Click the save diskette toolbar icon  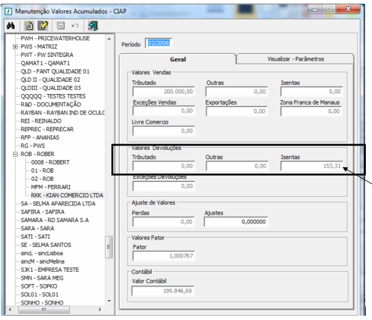(x=61, y=26)
